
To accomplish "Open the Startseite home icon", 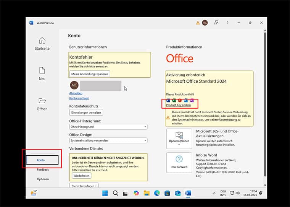I will point(42,41).
